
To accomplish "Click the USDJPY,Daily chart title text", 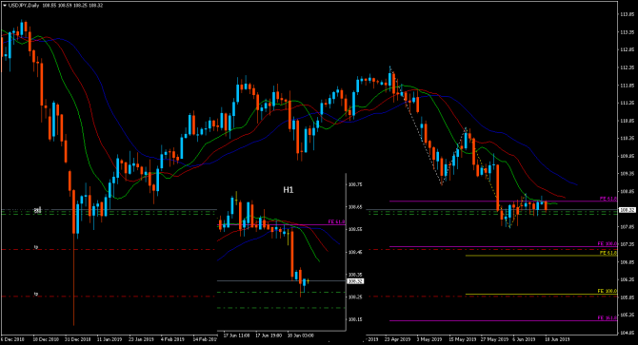I will 24,6.
